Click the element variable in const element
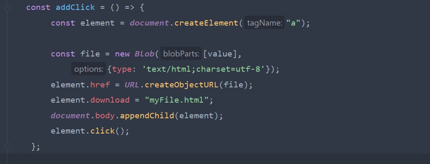The height and width of the screenshot is (164, 430). coord(97,23)
